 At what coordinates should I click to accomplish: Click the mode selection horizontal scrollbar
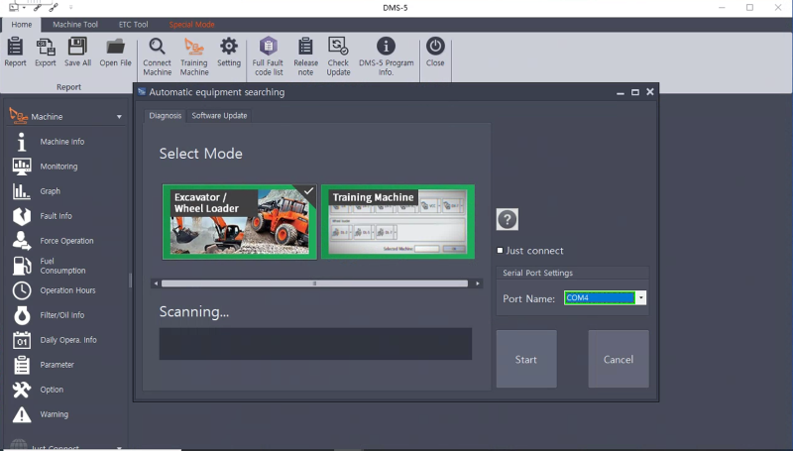click(314, 283)
